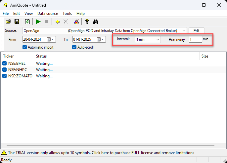Open the Data source menu

point(48,14)
